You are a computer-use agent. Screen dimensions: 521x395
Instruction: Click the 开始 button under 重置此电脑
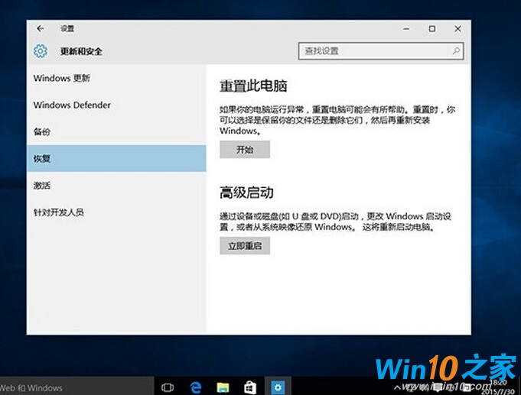[245, 150]
